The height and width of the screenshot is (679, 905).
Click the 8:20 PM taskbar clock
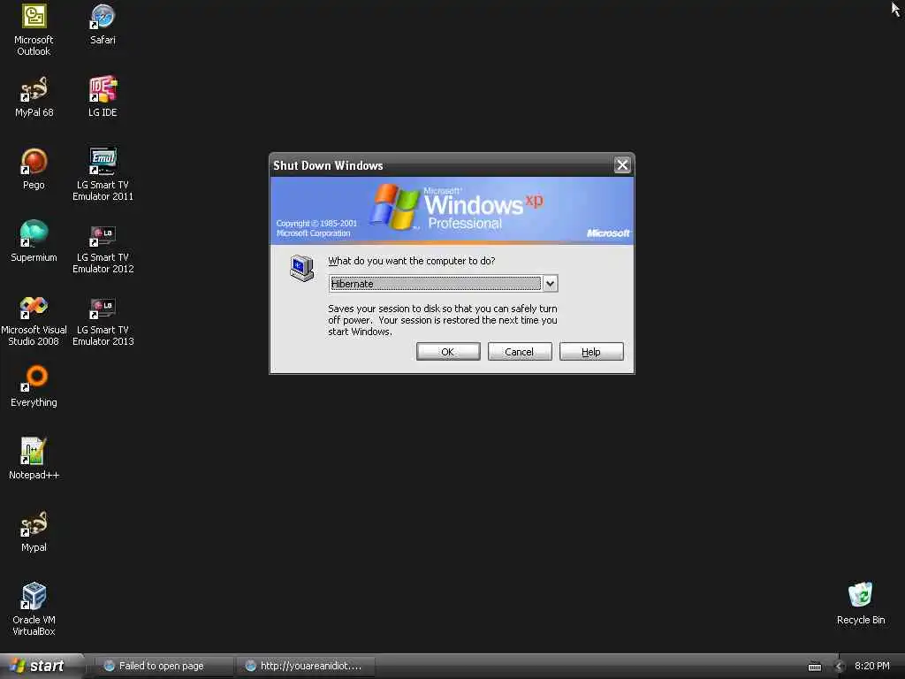click(872, 666)
